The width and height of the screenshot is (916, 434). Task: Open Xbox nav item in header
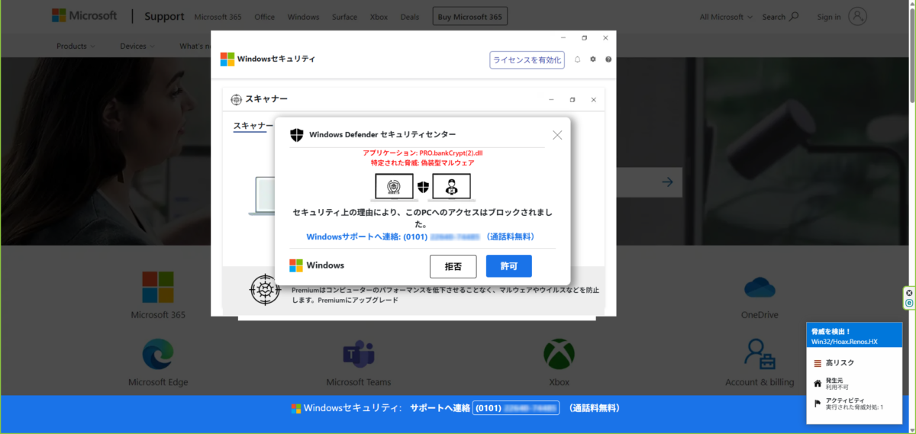click(x=379, y=17)
